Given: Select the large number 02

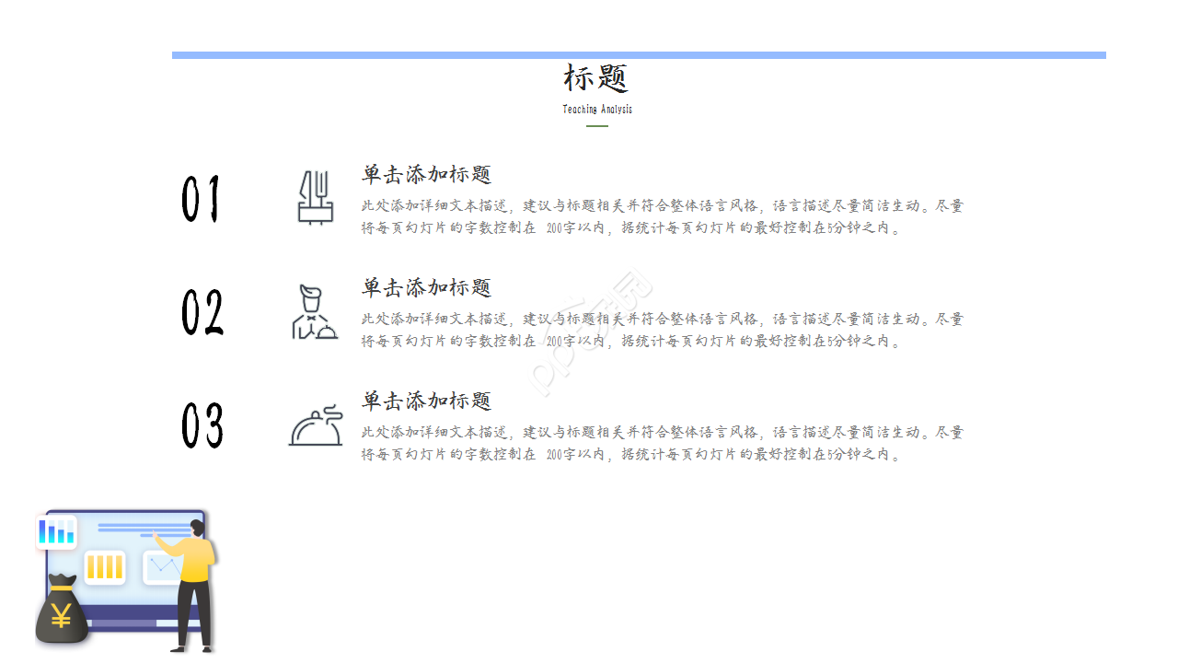Looking at the screenshot, I should coord(202,313).
